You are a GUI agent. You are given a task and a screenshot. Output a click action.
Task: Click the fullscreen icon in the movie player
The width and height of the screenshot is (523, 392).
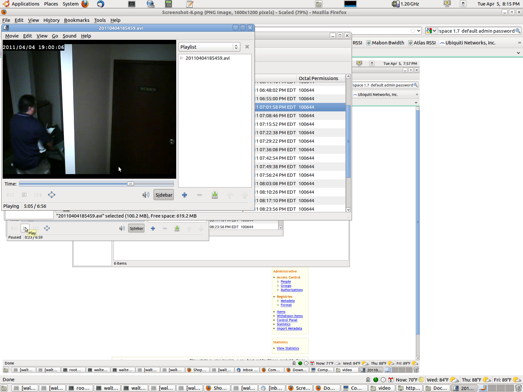(52, 195)
